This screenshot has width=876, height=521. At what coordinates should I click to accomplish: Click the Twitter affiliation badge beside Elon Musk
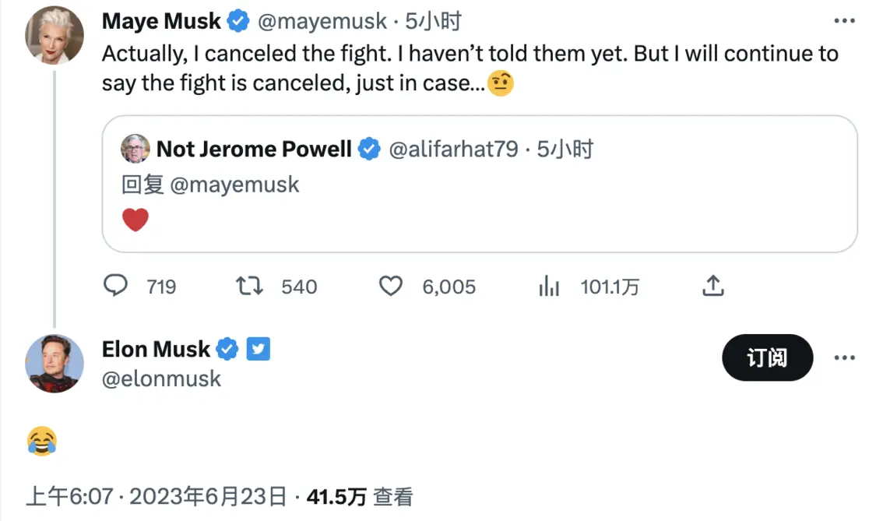click(258, 349)
